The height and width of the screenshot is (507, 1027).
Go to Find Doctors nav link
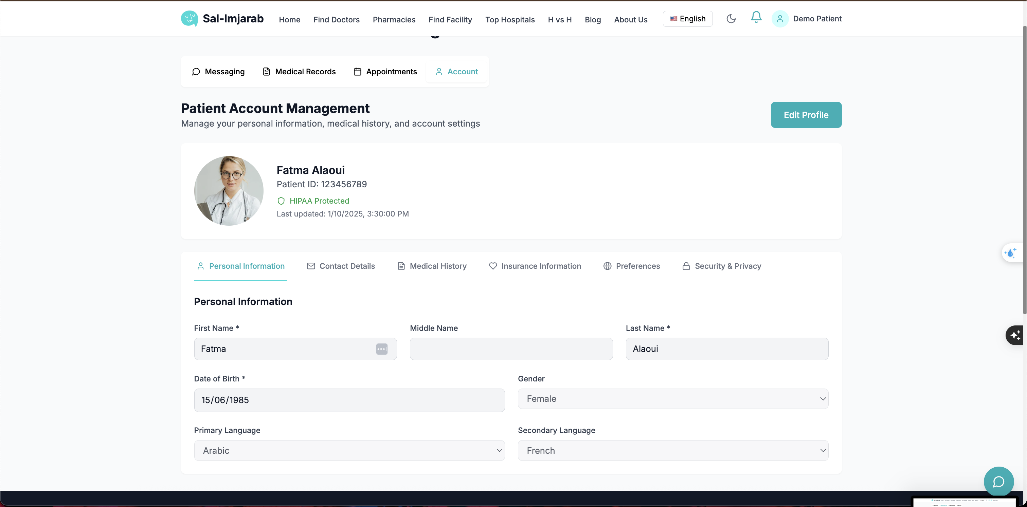click(x=336, y=20)
